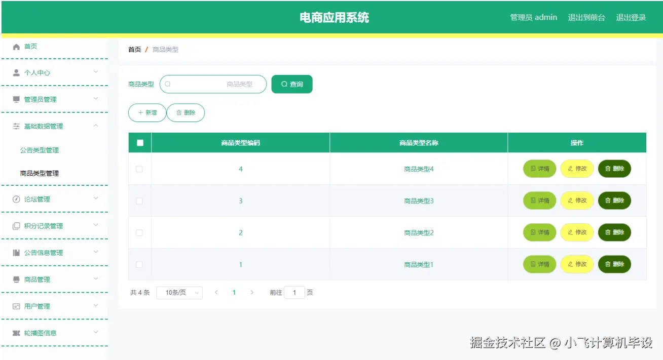Click the page jump input field
Screen dimensions: 663x360
(x=294, y=292)
